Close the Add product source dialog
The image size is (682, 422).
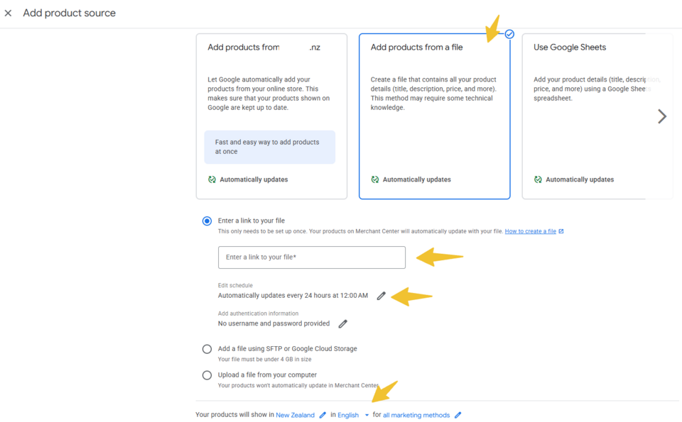click(9, 13)
